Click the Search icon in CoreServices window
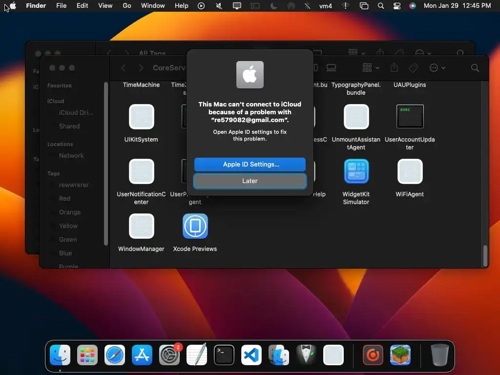 pos(475,67)
